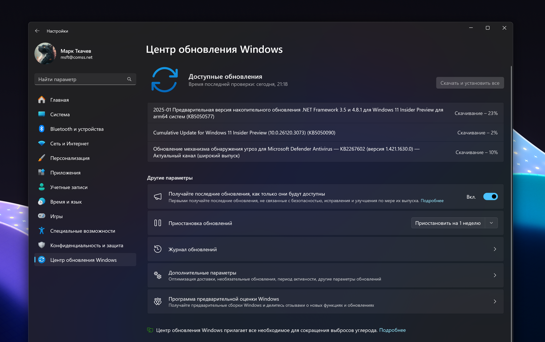Click the Gaming controller icon

(x=42, y=216)
